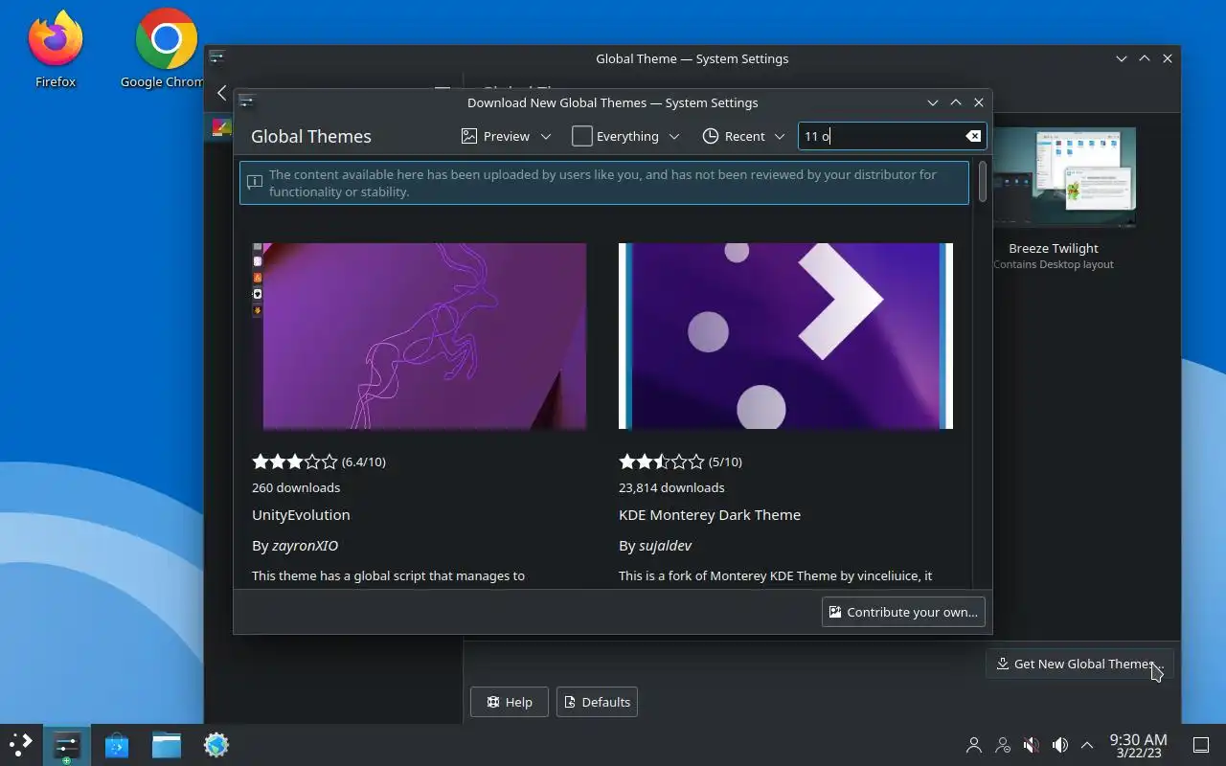
Task: Select the KDE Monterey Dark Theme title
Action: 710,514
